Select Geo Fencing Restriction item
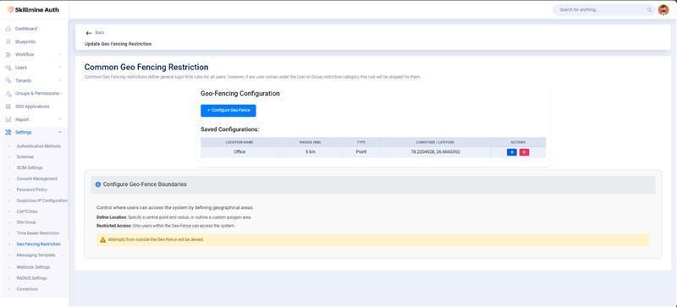677x307 pixels. [38, 244]
